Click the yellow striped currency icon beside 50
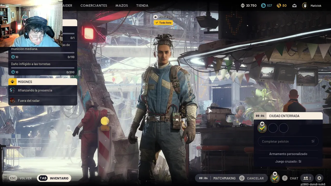This screenshot has width=331, height=186. tap(279, 5)
